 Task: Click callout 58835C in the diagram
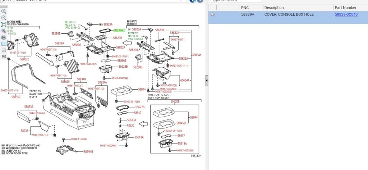tap(16, 97)
